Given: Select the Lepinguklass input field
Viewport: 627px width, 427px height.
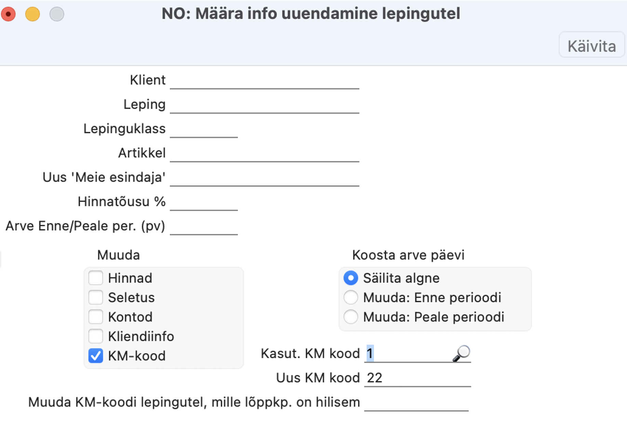Looking at the screenshot, I should tap(204, 129).
